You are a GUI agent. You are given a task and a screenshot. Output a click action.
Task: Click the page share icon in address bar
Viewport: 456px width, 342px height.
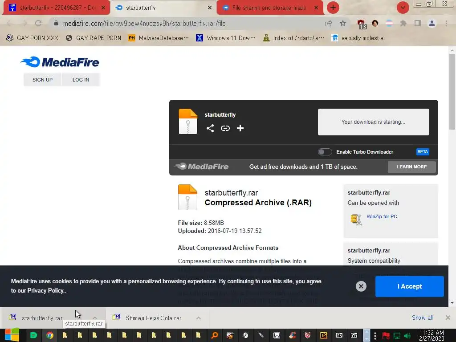pyautogui.click(x=329, y=24)
